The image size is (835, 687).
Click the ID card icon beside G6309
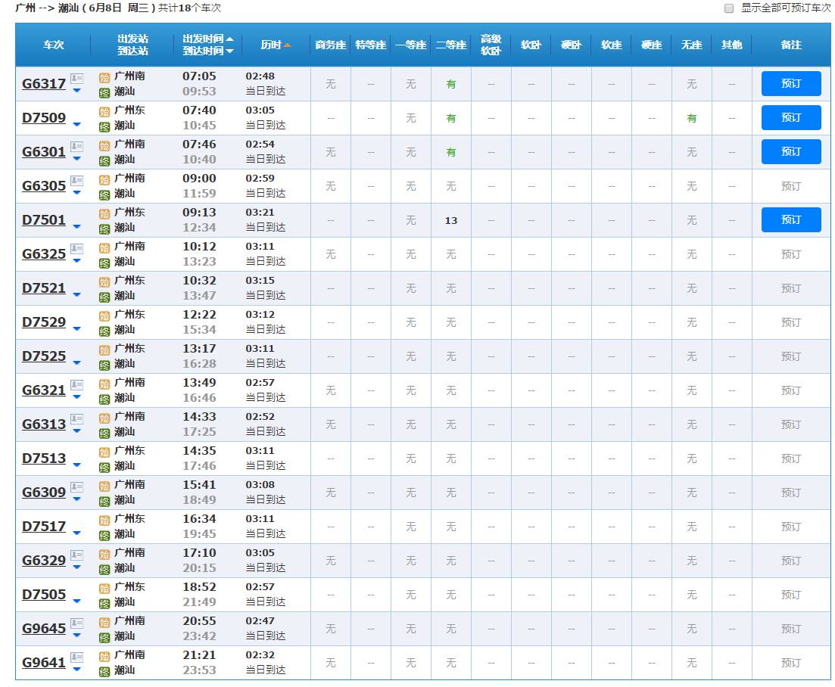[76, 487]
